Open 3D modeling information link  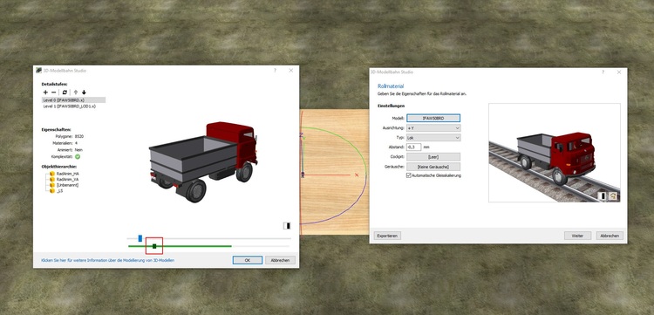point(107,260)
